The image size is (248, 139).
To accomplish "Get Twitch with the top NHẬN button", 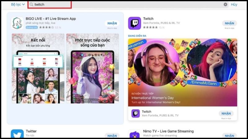I will click(229, 23).
